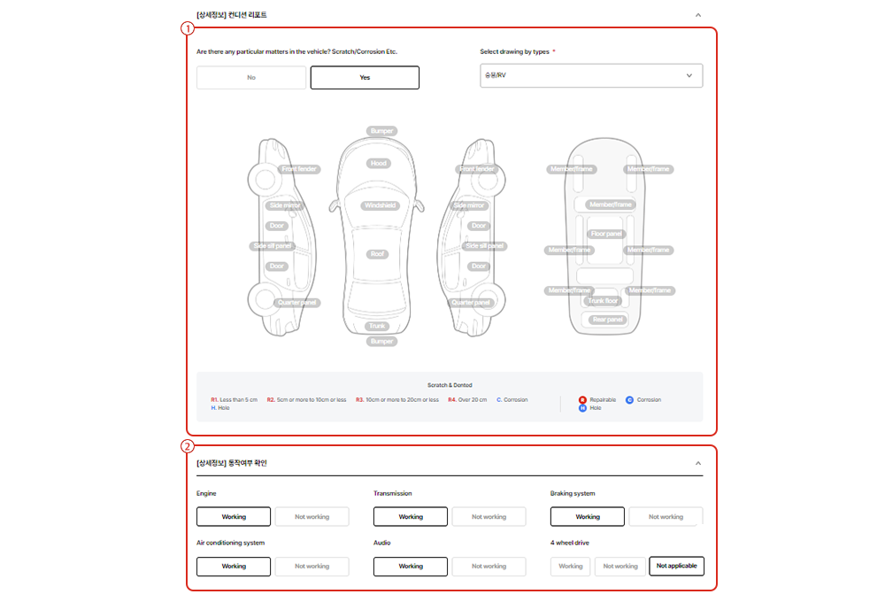The image size is (885, 602).
Task: Mark the Roof area on car diagram
Action: (x=378, y=254)
